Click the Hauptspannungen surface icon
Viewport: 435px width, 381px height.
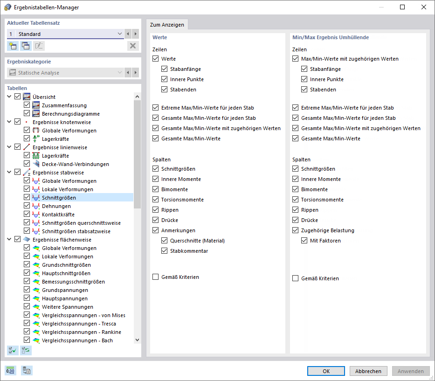pos(36,298)
